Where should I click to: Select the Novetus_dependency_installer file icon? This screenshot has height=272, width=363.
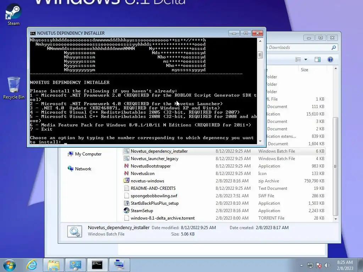pos(127,151)
